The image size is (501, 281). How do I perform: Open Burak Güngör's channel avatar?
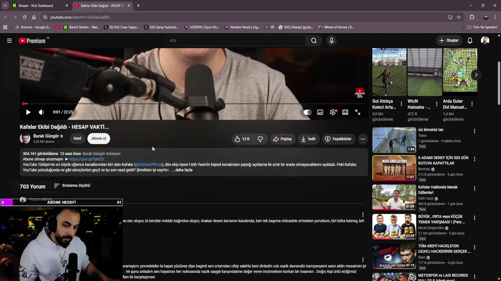coord(25,139)
